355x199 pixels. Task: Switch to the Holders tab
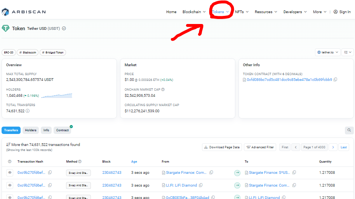[31, 130]
